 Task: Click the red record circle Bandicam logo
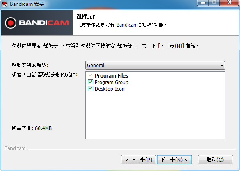point(11,23)
